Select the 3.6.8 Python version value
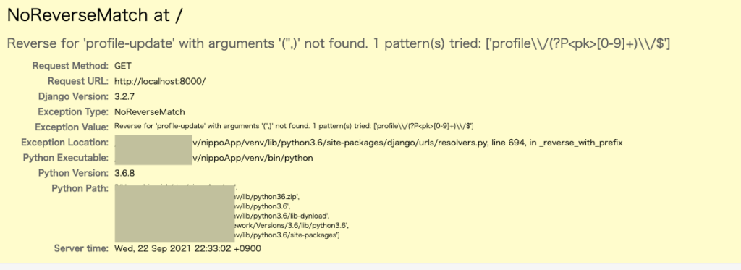This screenshot has height=270, width=741. click(124, 173)
